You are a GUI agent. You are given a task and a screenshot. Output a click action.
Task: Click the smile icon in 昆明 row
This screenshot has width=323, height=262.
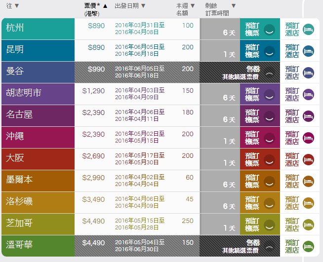(x=269, y=51)
